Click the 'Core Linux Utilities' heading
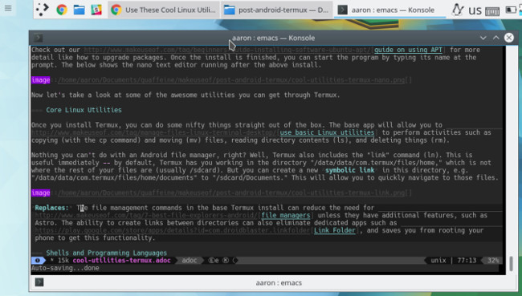 tap(84, 110)
